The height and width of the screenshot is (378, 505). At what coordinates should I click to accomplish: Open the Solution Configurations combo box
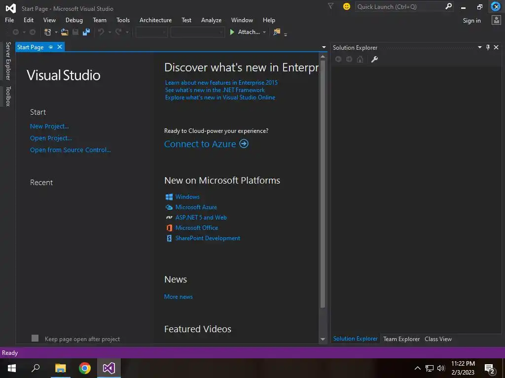pyautogui.click(x=151, y=32)
